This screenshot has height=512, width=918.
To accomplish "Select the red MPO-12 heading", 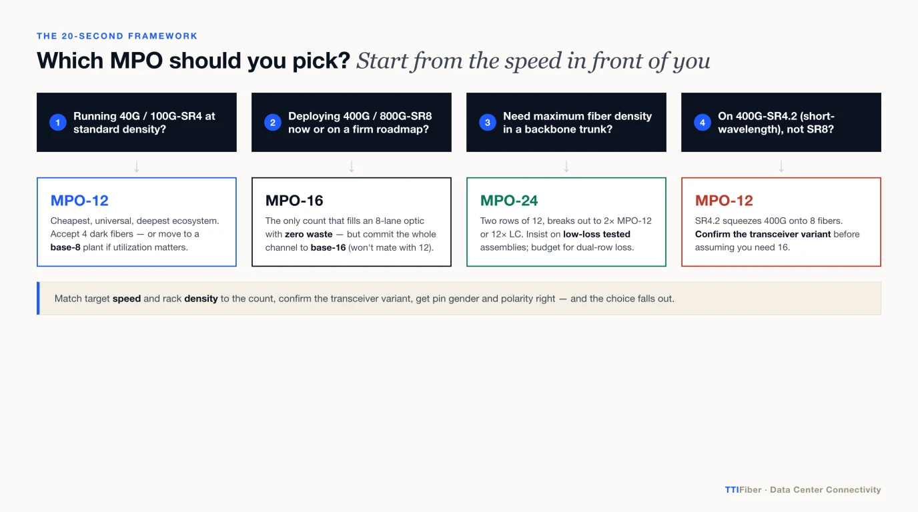I will tap(724, 201).
